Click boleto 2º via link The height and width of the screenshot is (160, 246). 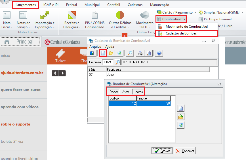tap(12, 141)
